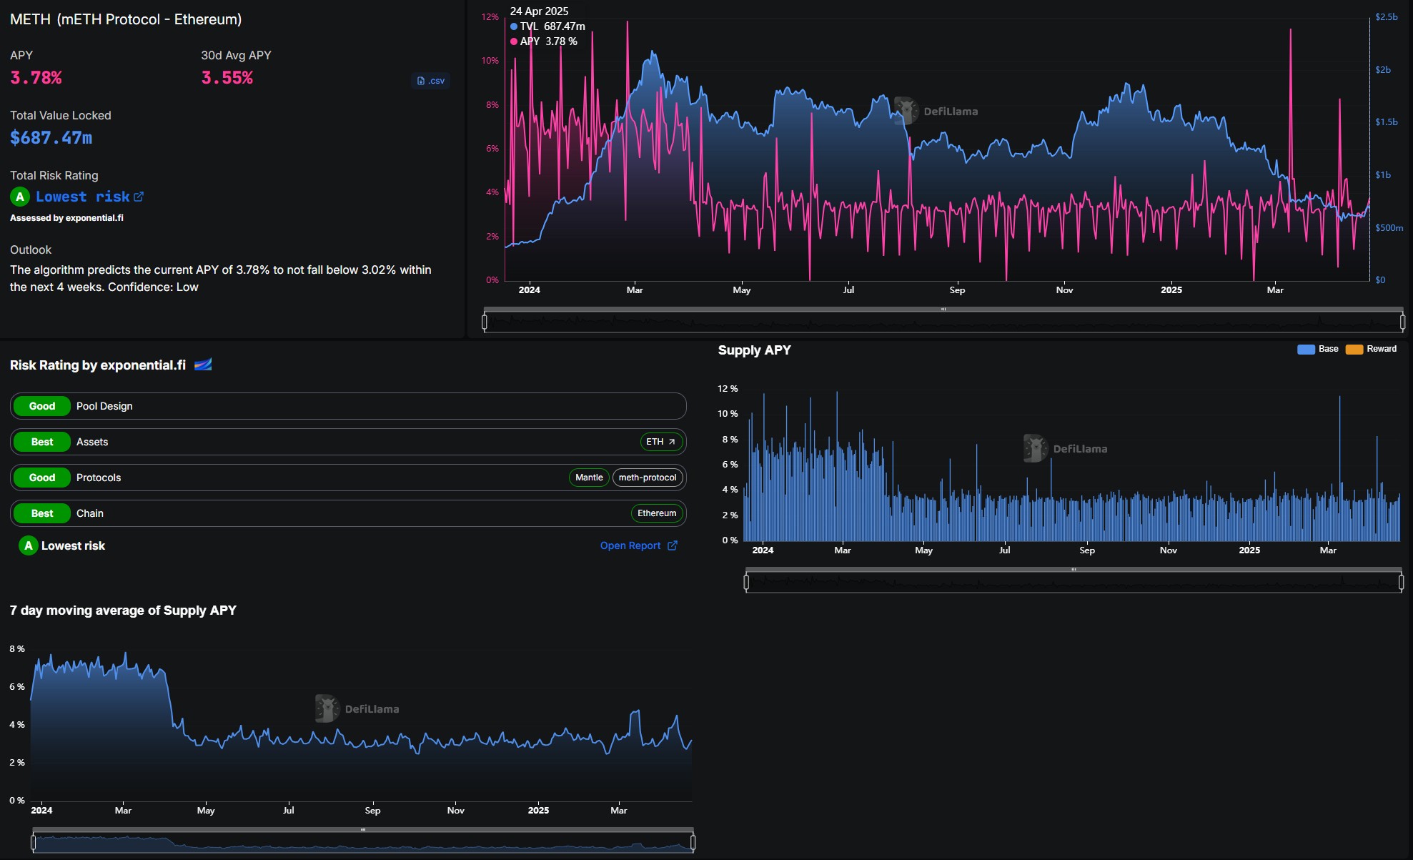This screenshot has width=1413, height=860.
Task: Click the arrow icon in the ETH tag
Action: (x=672, y=442)
